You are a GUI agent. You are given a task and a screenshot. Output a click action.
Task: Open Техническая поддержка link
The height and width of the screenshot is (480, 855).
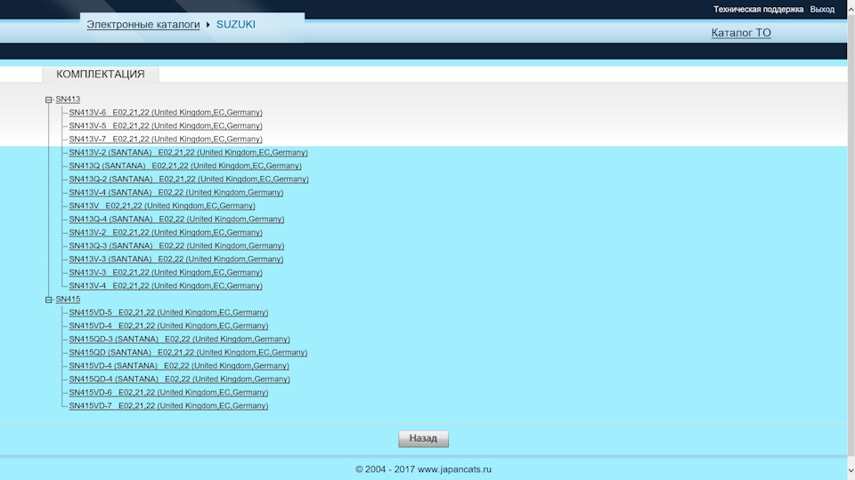coord(758,9)
